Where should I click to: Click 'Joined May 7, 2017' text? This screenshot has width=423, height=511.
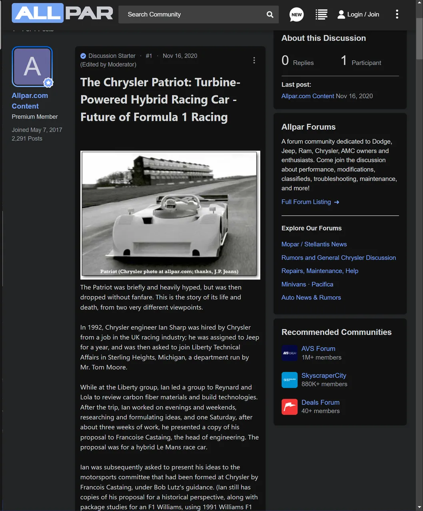pyautogui.click(x=37, y=130)
